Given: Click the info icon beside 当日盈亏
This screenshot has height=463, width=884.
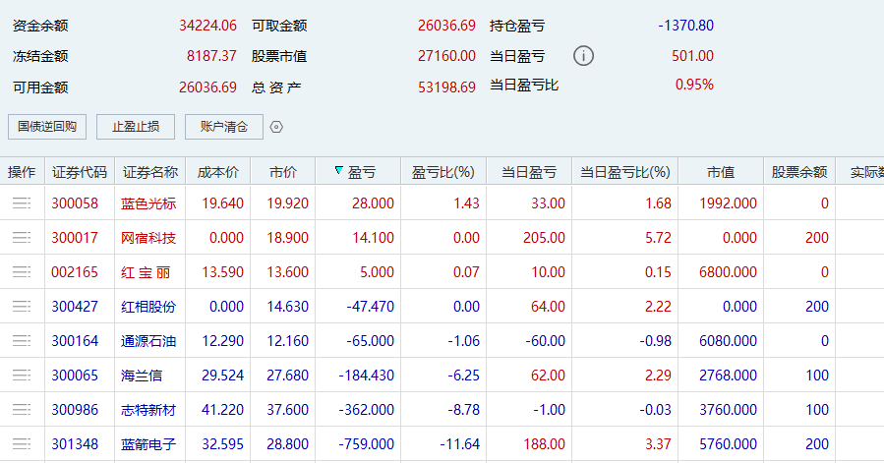Looking at the screenshot, I should (583, 56).
